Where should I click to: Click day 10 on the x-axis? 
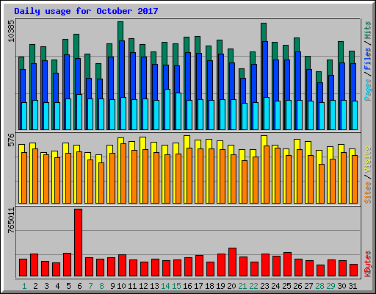[121, 286]
